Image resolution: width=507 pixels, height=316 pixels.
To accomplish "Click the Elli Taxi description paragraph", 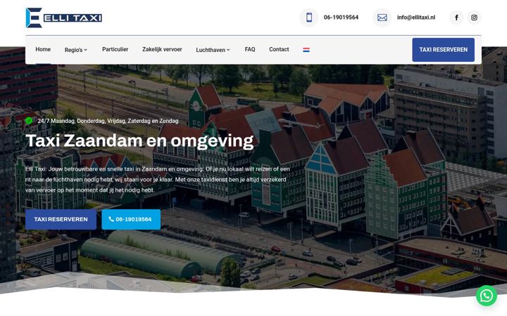I will [158, 180].
